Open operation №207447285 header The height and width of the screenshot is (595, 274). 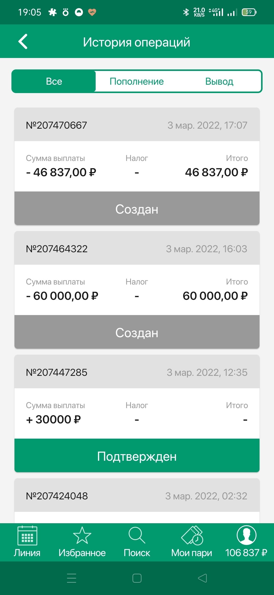[137, 372]
